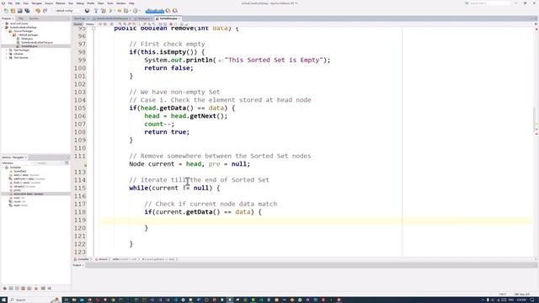Screen dimensions: 539x303
Task: Click the taskbar Search box
Action: pos(35,300)
